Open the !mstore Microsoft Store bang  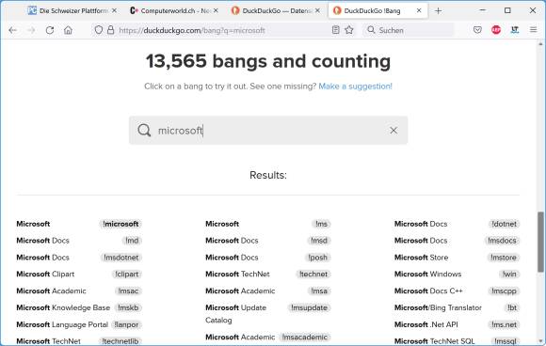[504, 258]
